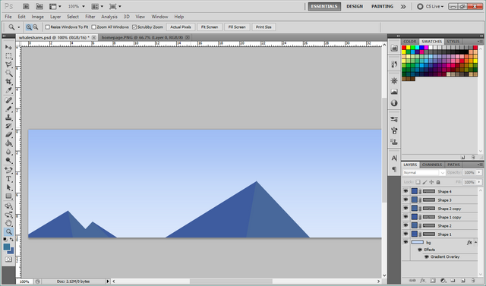Click the foreground color swatch

(x=7, y=247)
